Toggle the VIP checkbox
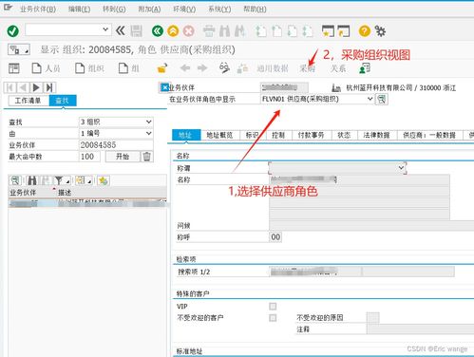 click(273, 306)
